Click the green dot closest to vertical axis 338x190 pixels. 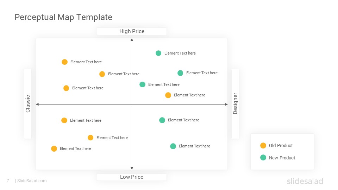[x=142, y=84]
